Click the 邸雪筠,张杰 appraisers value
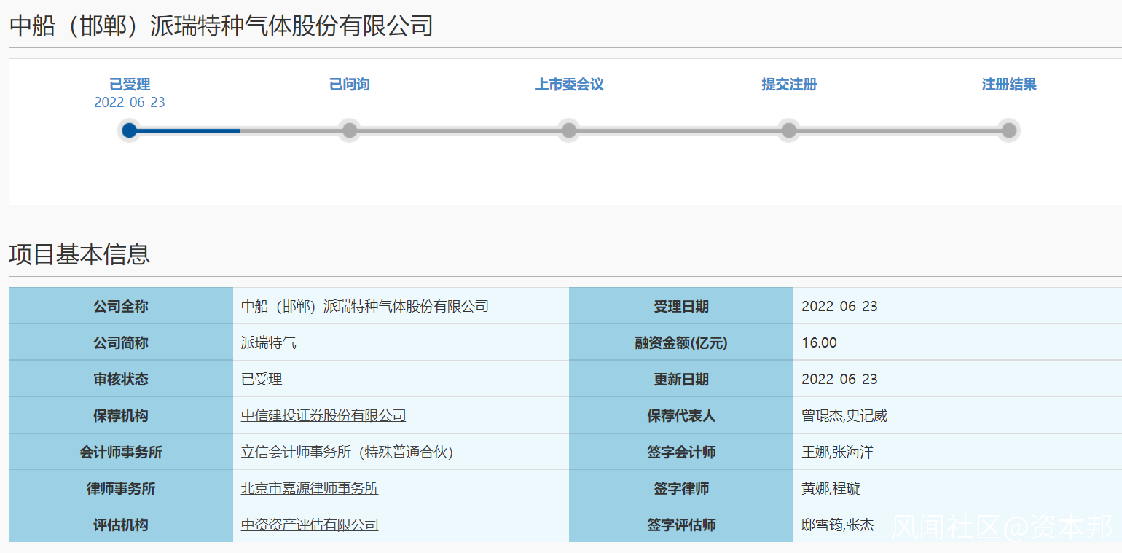The image size is (1122, 553). click(x=837, y=525)
